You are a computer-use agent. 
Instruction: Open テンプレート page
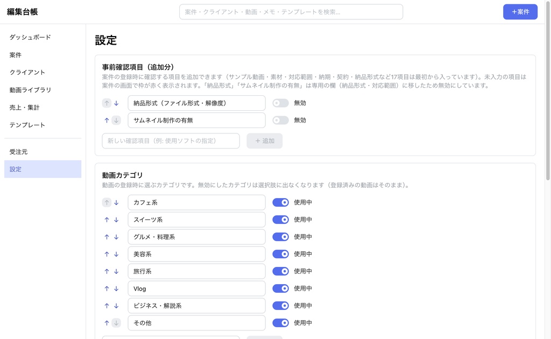coord(43,125)
